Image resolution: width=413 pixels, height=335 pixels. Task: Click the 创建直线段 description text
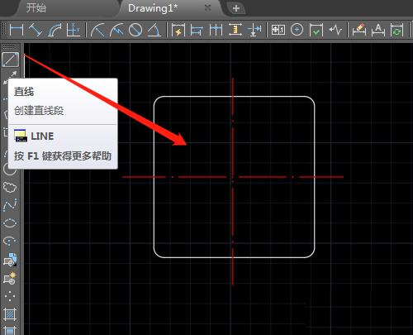click(39, 111)
